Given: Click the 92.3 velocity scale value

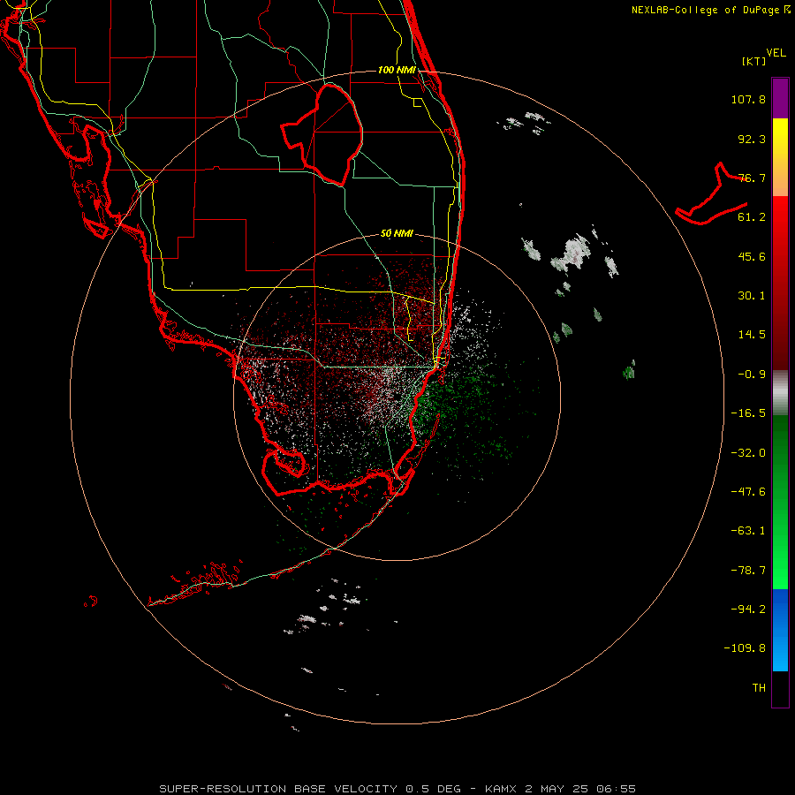Looking at the screenshot, I should coord(752,139).
